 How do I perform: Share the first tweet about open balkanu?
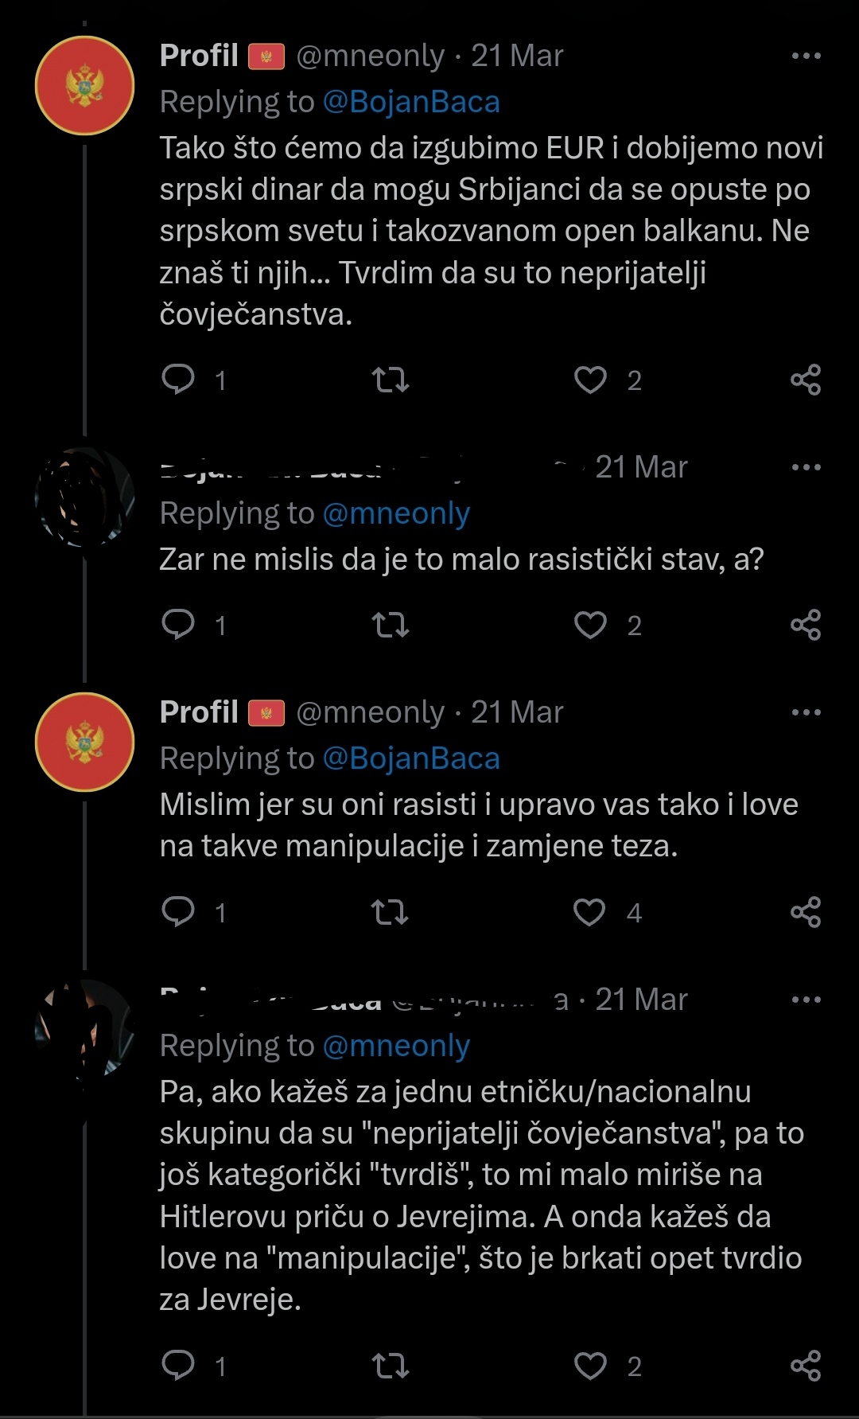(806, 380)
